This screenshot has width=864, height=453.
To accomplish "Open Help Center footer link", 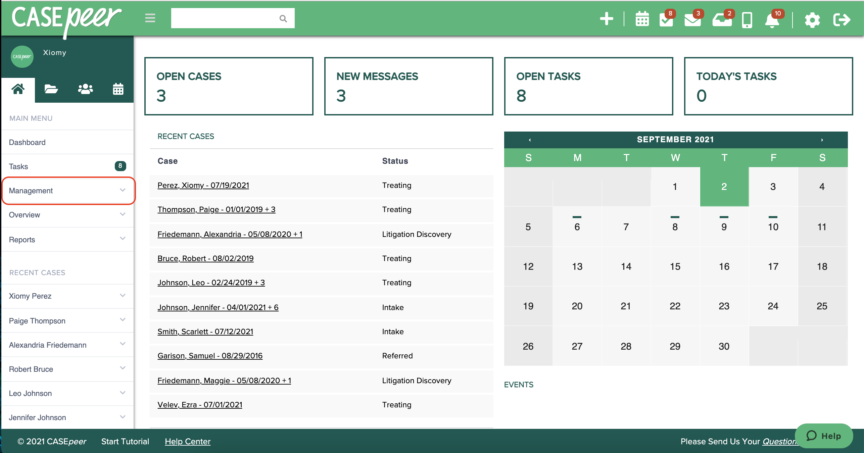I will coord(188,442).
